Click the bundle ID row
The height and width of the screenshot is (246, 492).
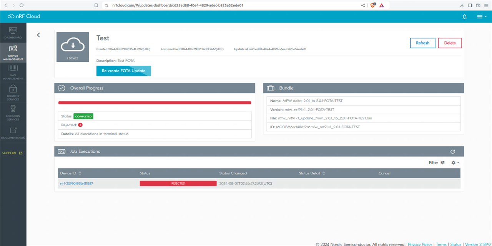(363, 127)
